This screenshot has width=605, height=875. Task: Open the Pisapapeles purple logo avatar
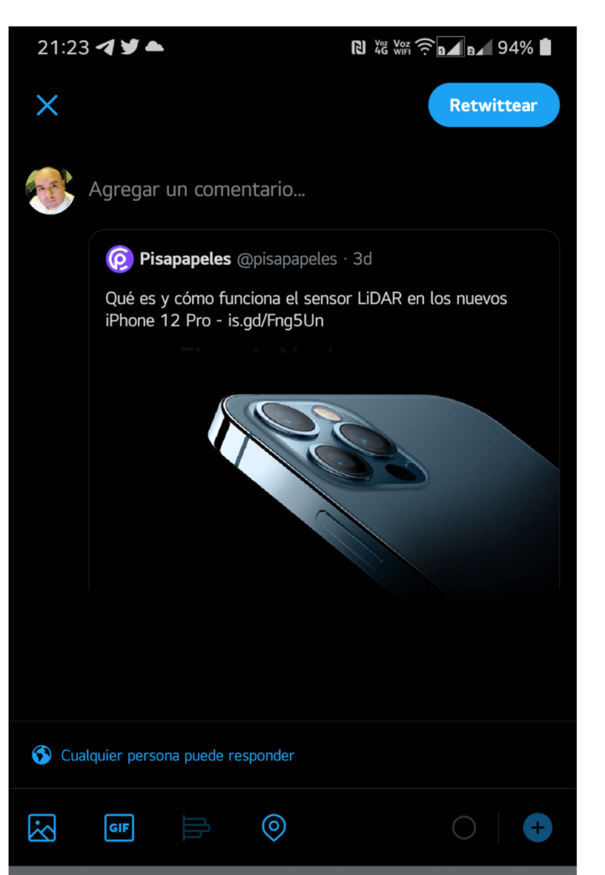119,259
